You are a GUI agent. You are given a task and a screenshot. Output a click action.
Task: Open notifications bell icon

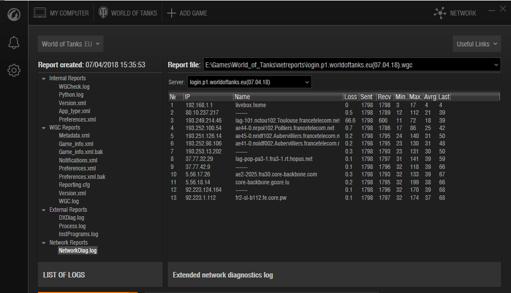[14, 42]
